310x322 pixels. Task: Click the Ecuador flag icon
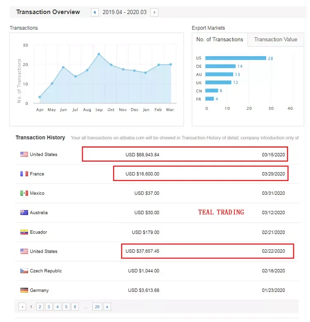(x=24, y=232)
